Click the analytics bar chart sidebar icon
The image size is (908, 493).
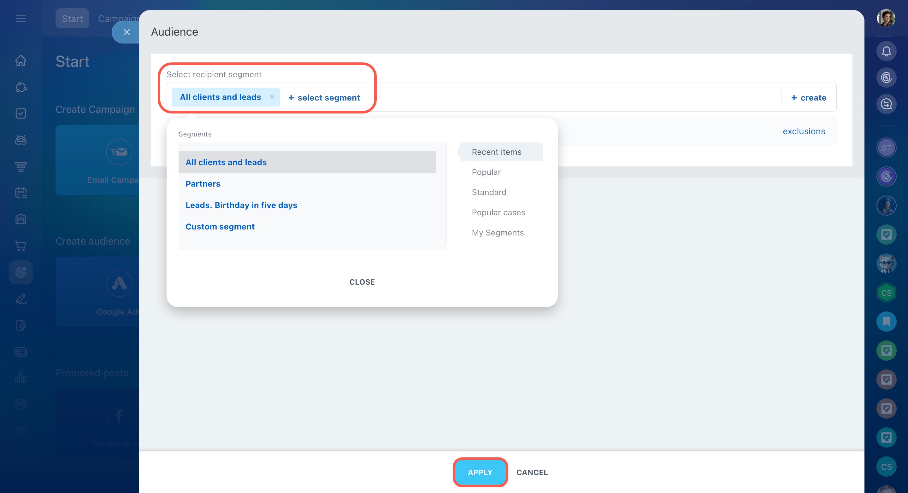tap(21, 378)
